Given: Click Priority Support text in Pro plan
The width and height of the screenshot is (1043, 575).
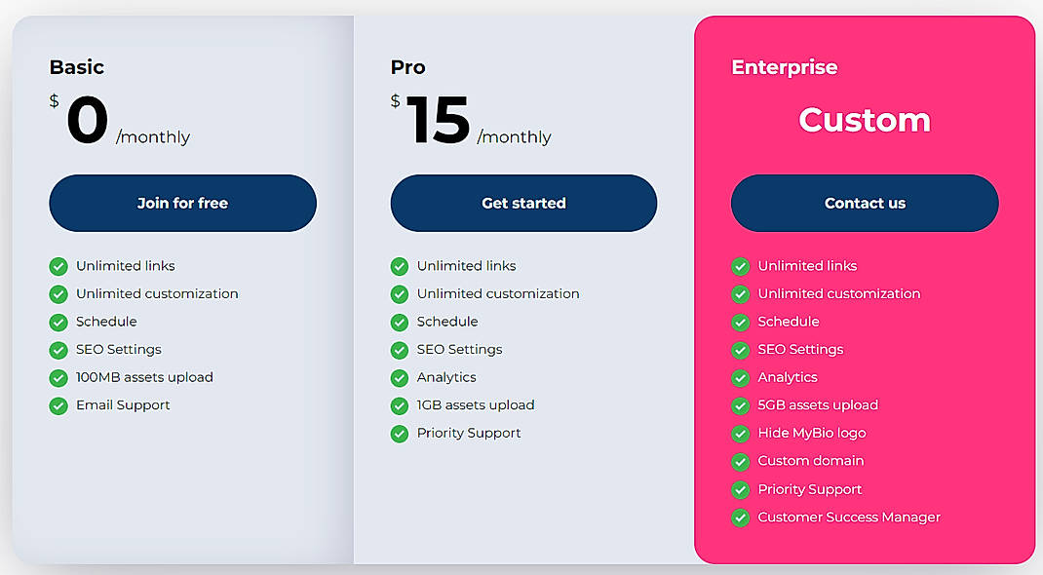Looking at the screenshot, I should click(469, 433).
